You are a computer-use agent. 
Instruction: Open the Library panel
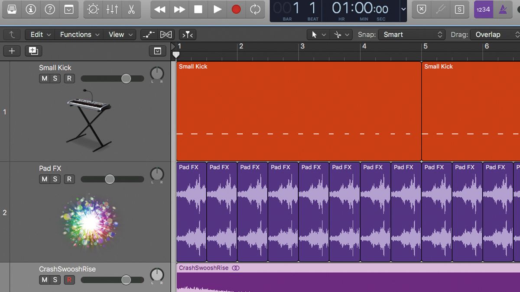12,9
